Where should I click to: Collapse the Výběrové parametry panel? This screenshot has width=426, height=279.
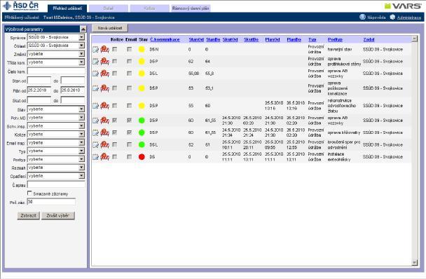point(83,29)
